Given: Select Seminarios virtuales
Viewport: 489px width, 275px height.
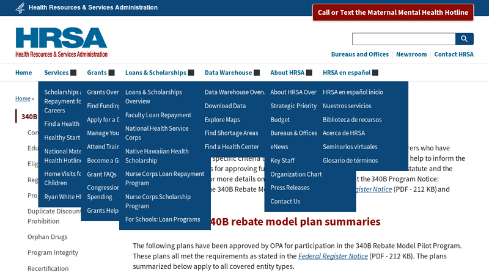Looking at the screenshot, I should [x=350, y=147].
